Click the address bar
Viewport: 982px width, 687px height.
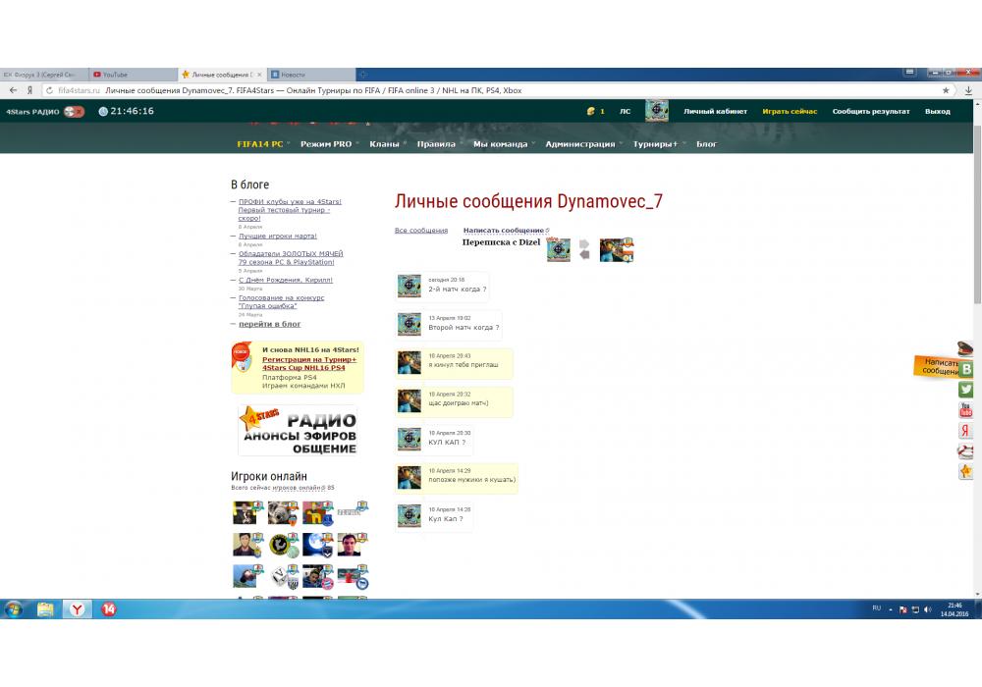(x=498, y=90)
